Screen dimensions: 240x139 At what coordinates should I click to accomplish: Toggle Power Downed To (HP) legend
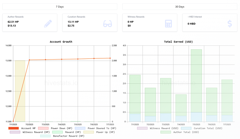pyautogui.click(x=95, y=128)
